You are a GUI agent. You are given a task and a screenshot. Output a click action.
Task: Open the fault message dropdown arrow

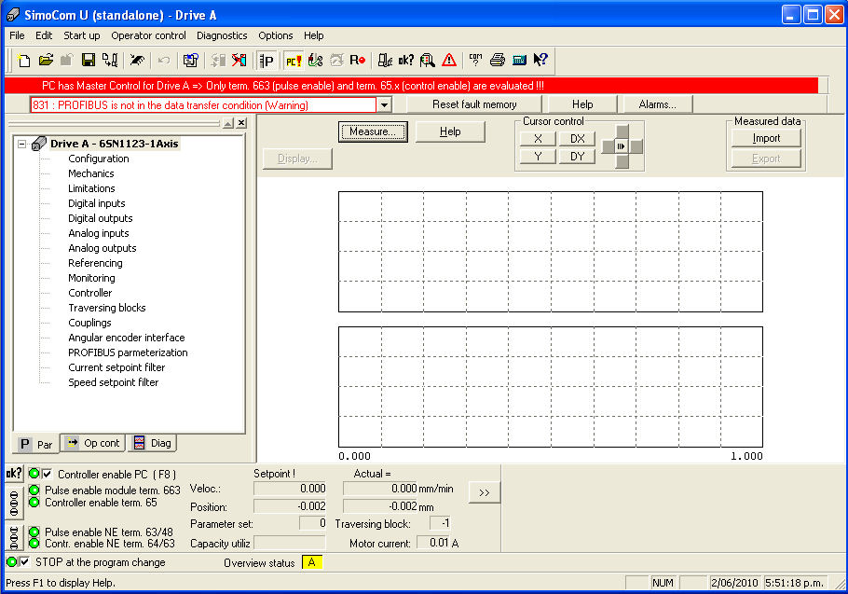click(x=384, y=104)
